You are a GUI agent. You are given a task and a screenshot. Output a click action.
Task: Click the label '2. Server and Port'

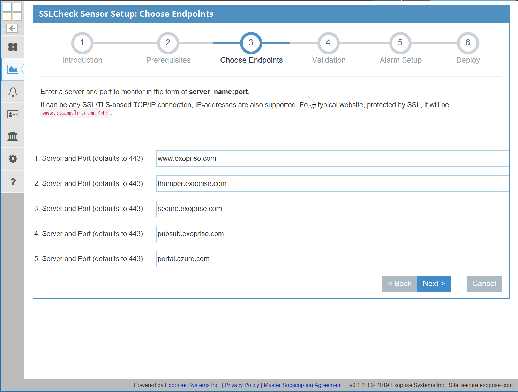[x=89, y=183]
